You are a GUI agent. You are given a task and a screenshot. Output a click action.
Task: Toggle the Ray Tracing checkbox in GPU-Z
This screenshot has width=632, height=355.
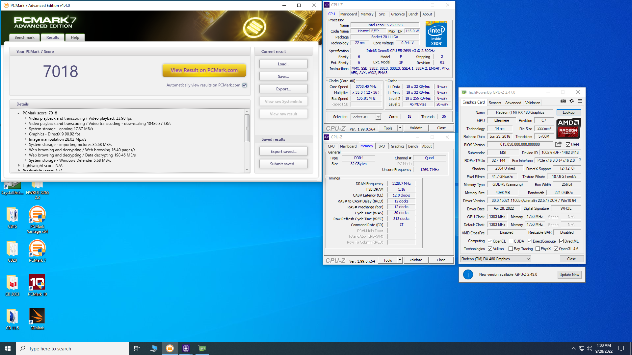(511, 249)
